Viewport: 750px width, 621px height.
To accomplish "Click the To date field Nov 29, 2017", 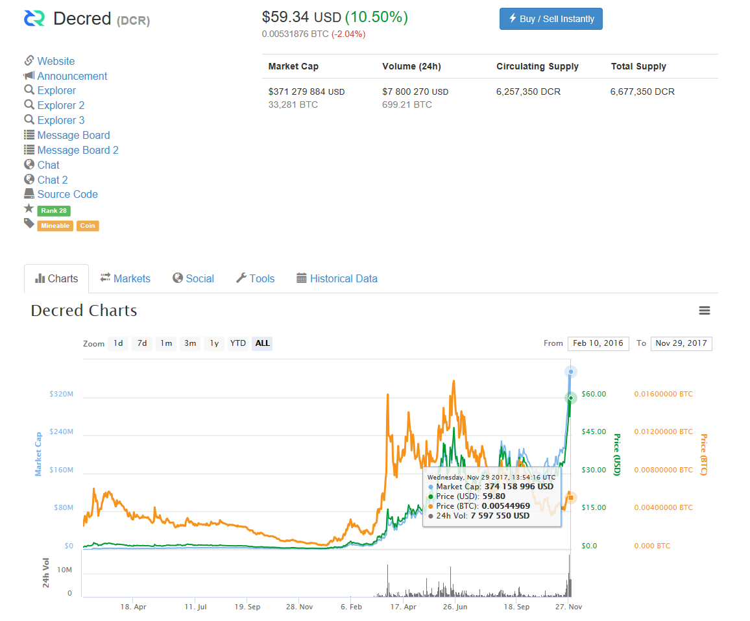I will pos(681,343).
